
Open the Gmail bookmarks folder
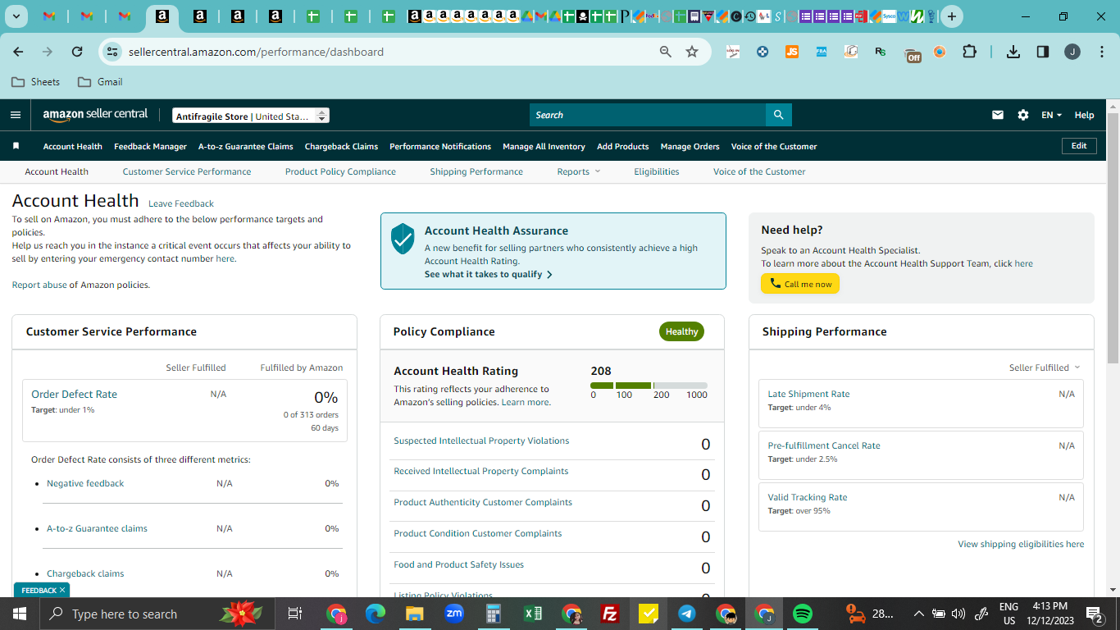[x=100, y=81]
